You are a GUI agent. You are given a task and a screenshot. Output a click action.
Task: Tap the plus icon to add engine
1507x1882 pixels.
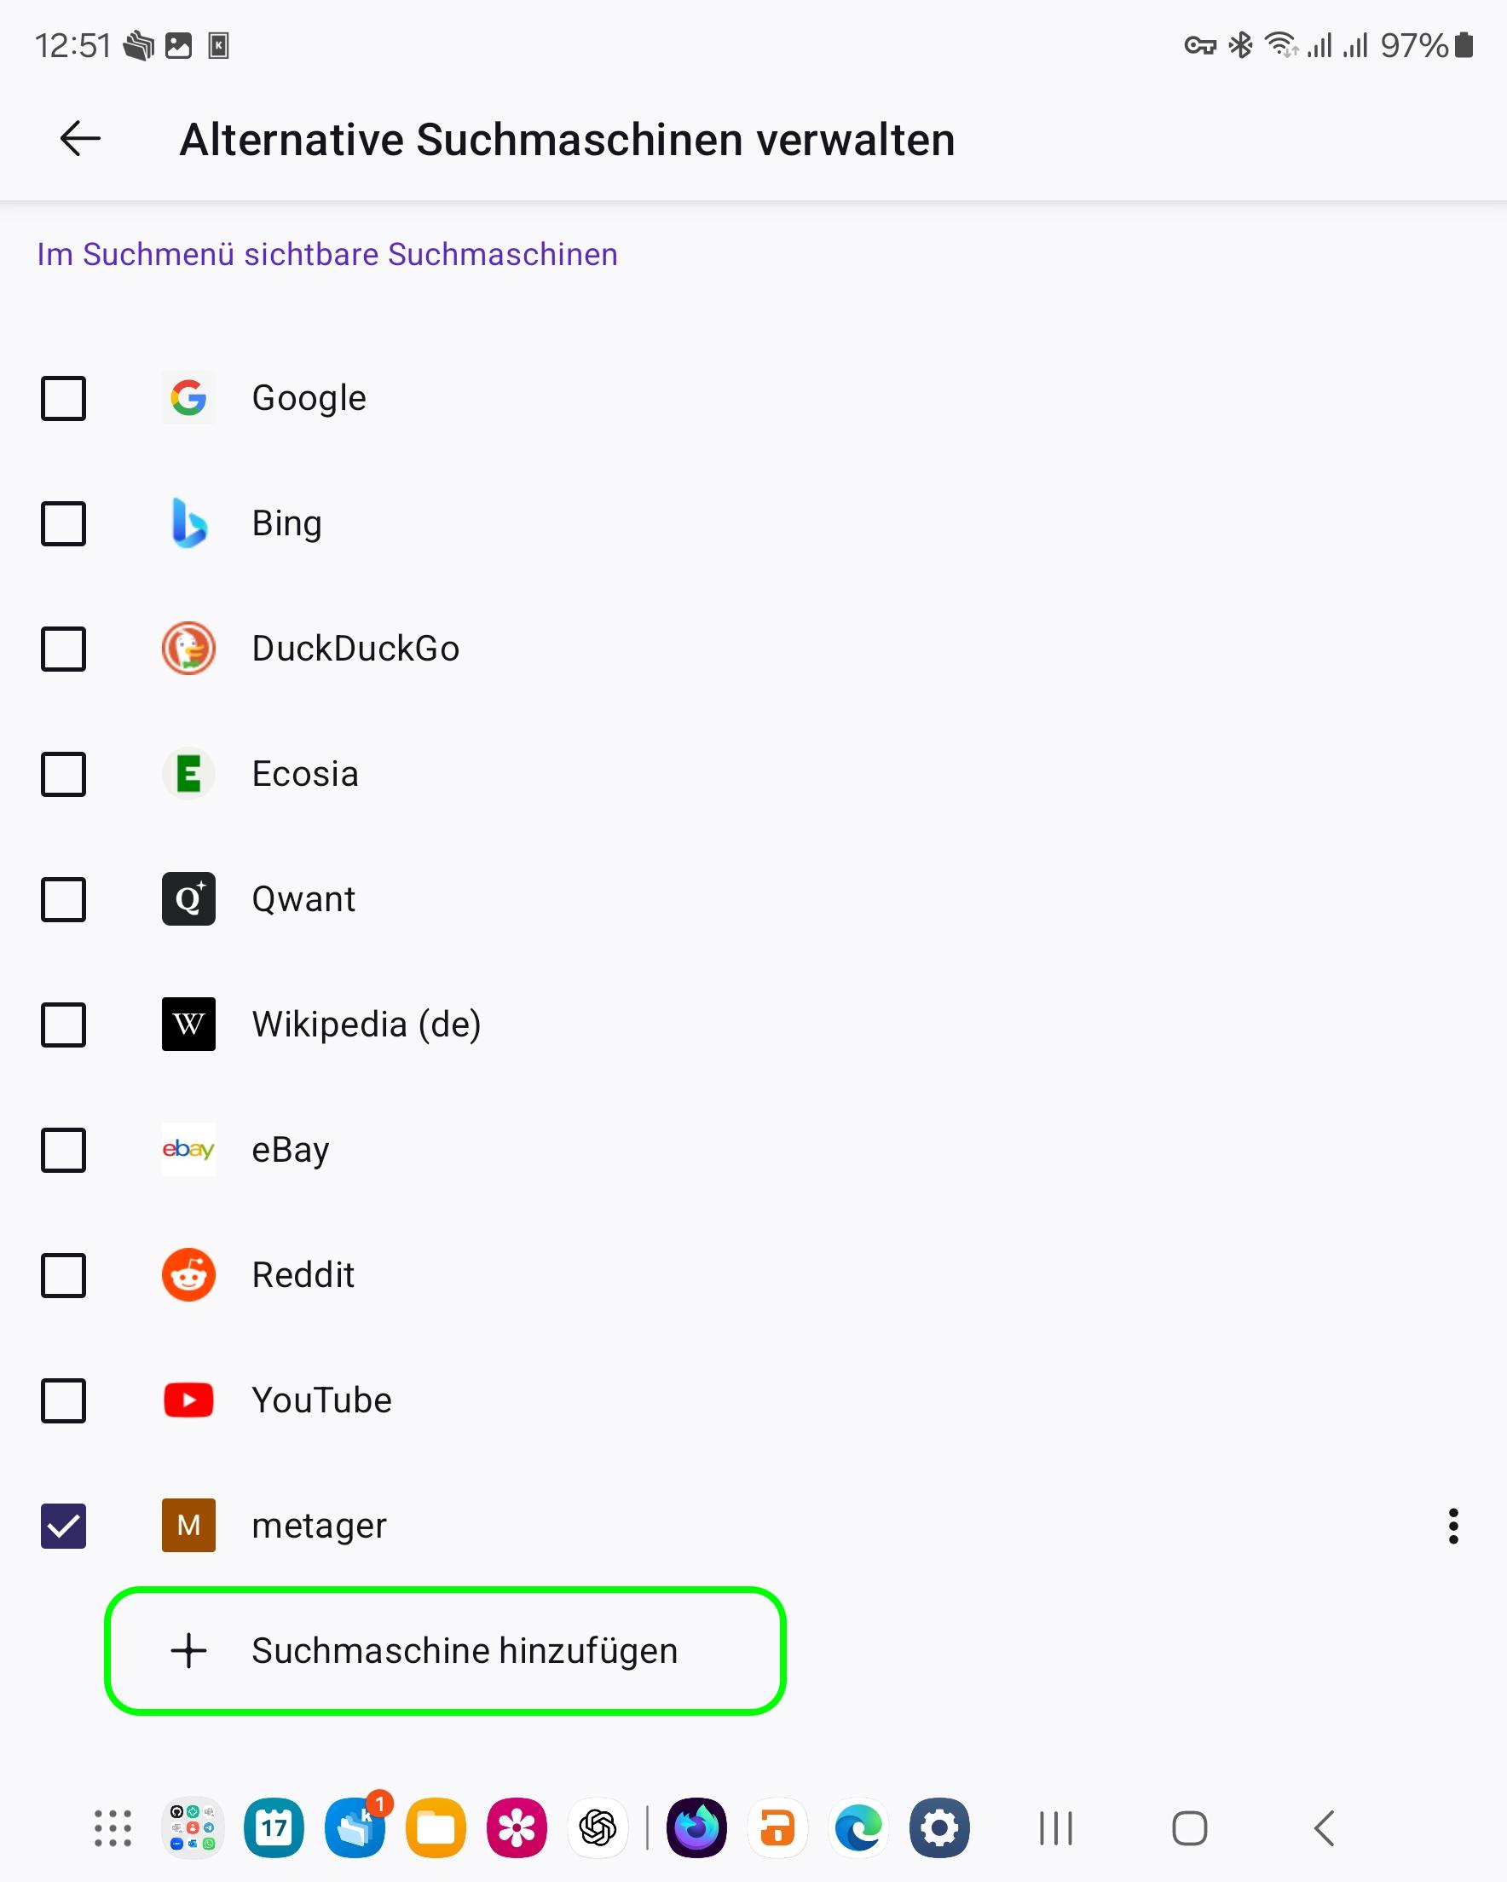click(x=188, y=1651)
